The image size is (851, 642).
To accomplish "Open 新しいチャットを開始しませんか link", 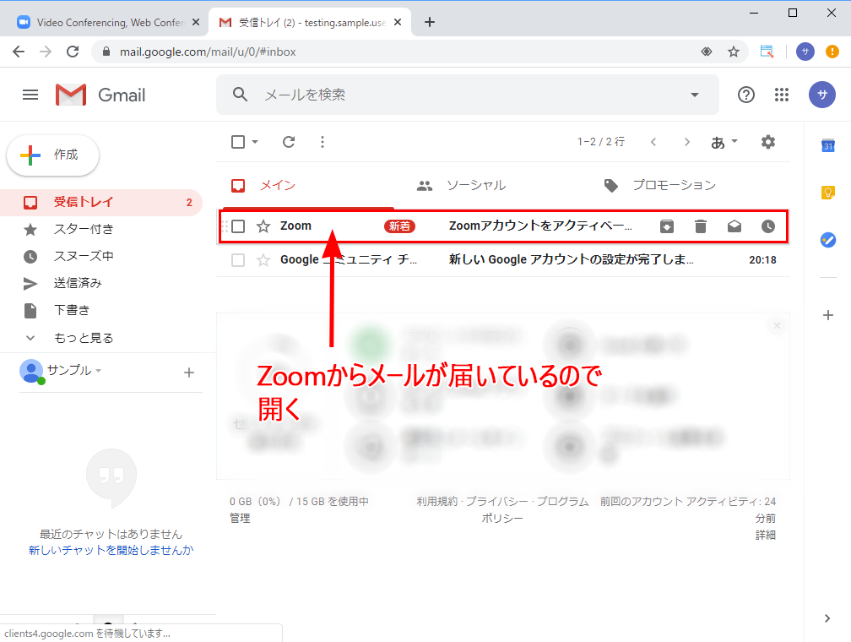I will pos(111,550).
